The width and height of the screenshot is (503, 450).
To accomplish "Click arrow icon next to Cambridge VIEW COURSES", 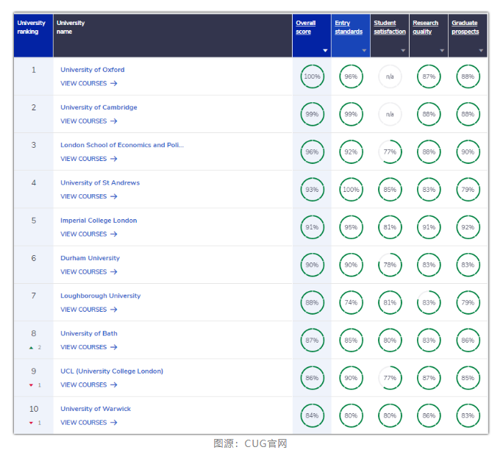I will (x=113, y=121).
